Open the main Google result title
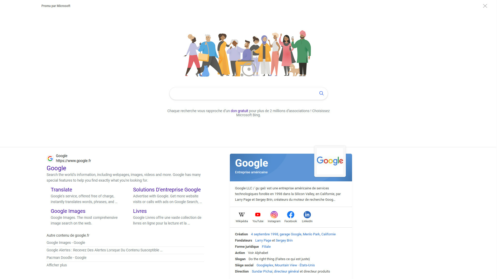This screenshot has height=279, width=497. tap(56, 168)
